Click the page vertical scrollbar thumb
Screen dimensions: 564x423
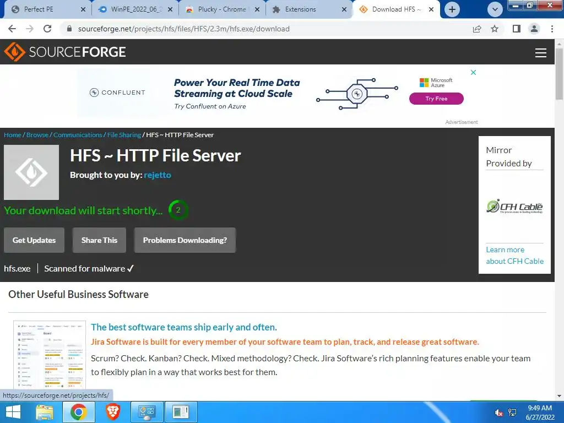[x=559, y=74]
